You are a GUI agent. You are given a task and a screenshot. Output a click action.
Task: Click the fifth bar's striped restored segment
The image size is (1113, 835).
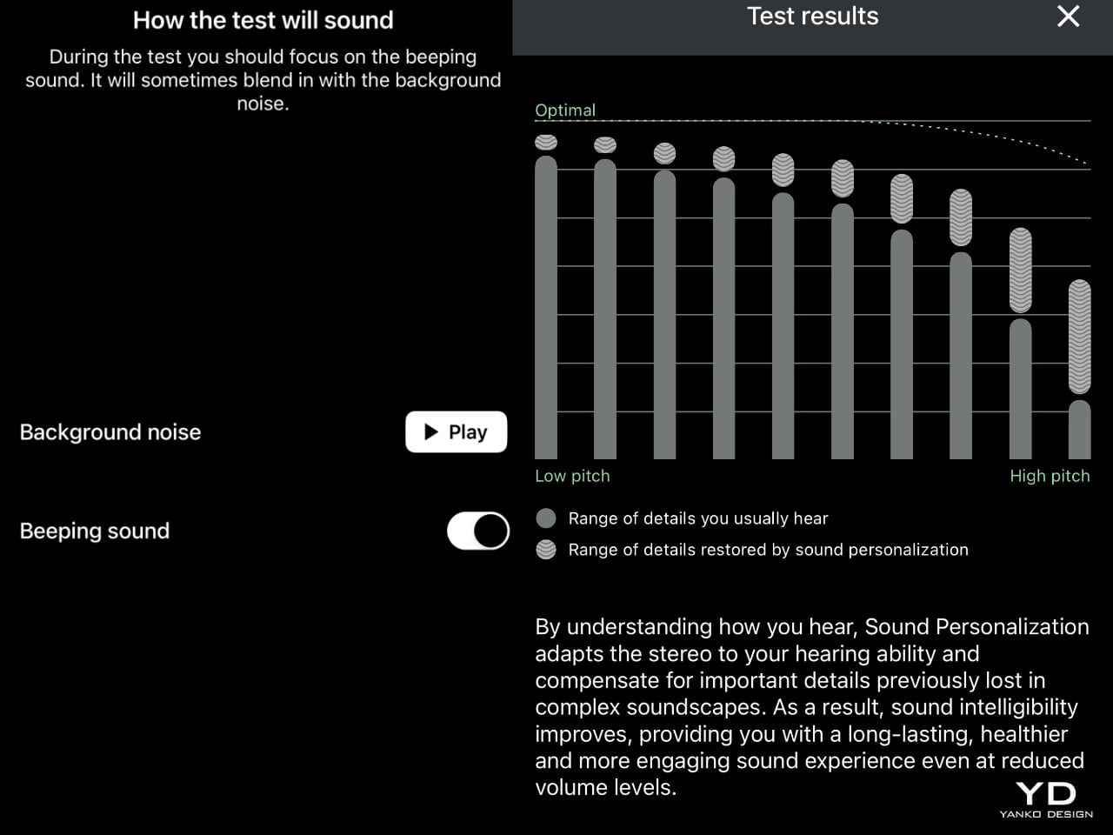[x=783, y=170]
